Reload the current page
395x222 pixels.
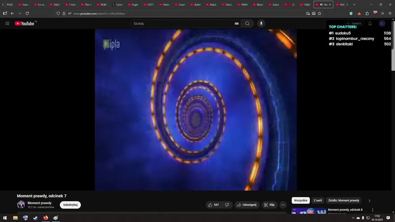27,14
